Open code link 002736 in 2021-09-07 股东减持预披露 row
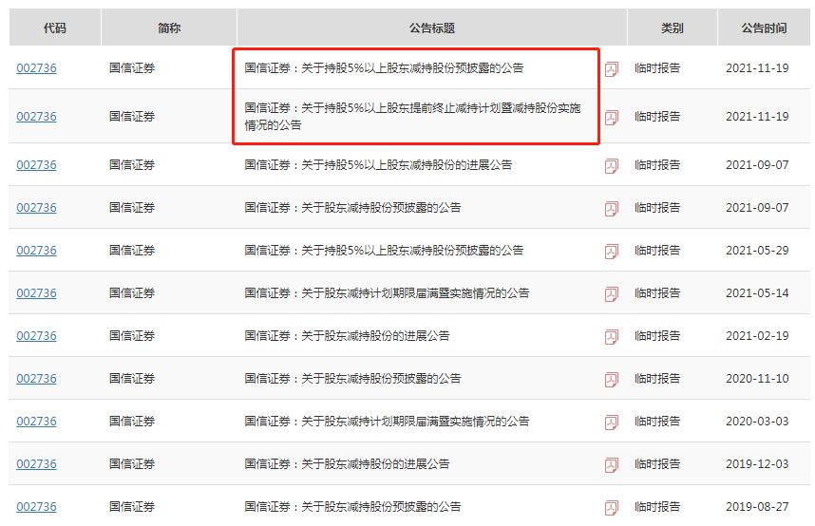815x526 pixels. pos(36,207)
